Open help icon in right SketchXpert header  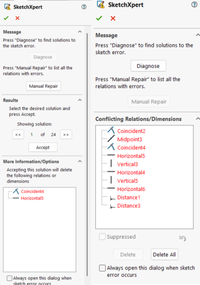click(194, 5)
